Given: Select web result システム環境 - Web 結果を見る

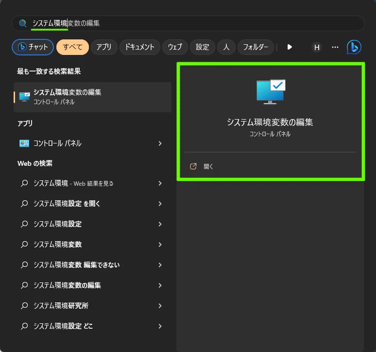Looking at the screenshot, I should pyautogui.click(x=92, y=183).
